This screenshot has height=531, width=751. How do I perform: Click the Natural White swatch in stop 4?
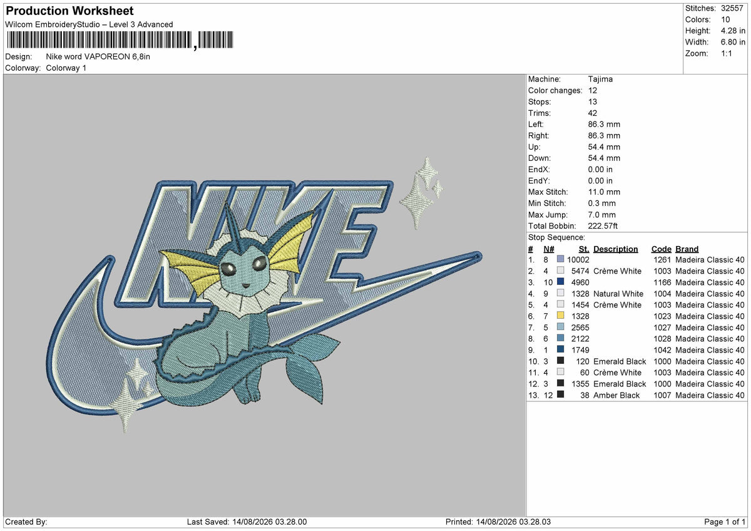(x=560, y=294)
